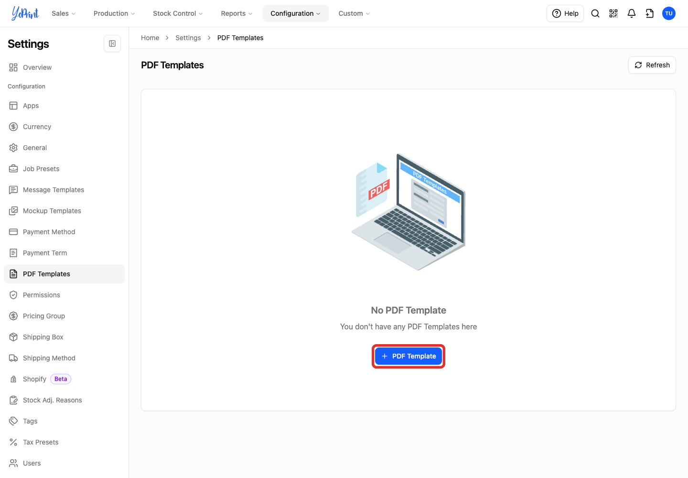Refresh the PDF Templates list
688x478 pixels.
point(652,65)
